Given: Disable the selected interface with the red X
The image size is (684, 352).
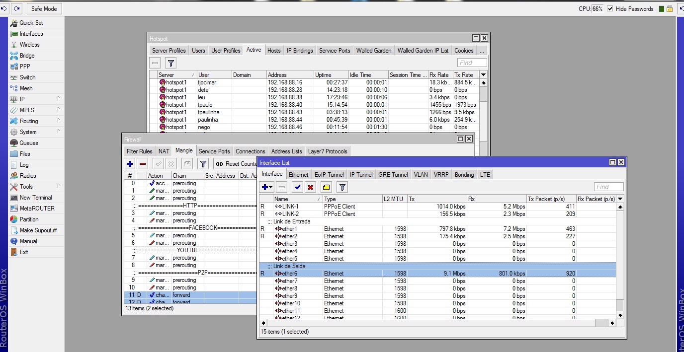Looking at the screenshot, I should [311, 187].
